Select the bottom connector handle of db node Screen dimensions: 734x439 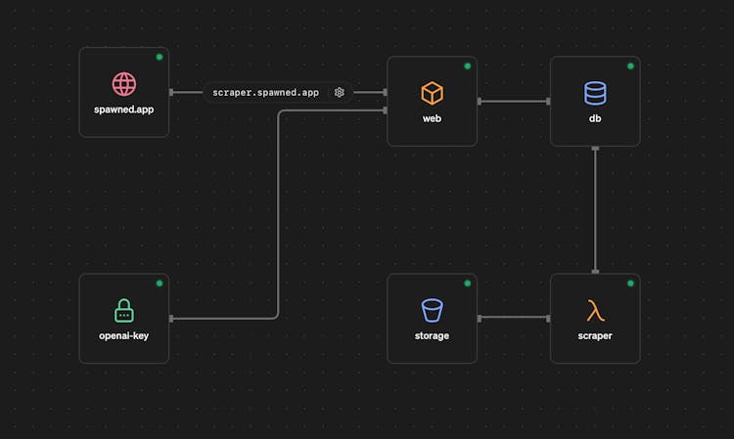tap(595, 149)
